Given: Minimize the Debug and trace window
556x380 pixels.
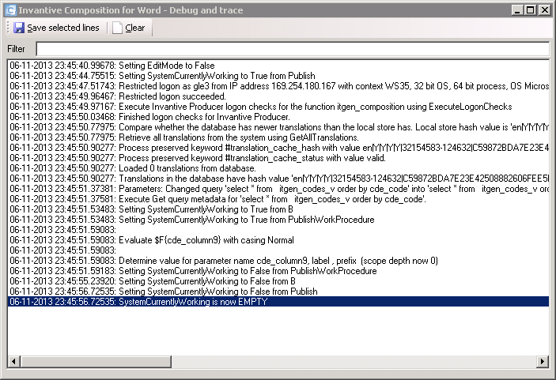Looking at the screenshot, I should [517, 10].
